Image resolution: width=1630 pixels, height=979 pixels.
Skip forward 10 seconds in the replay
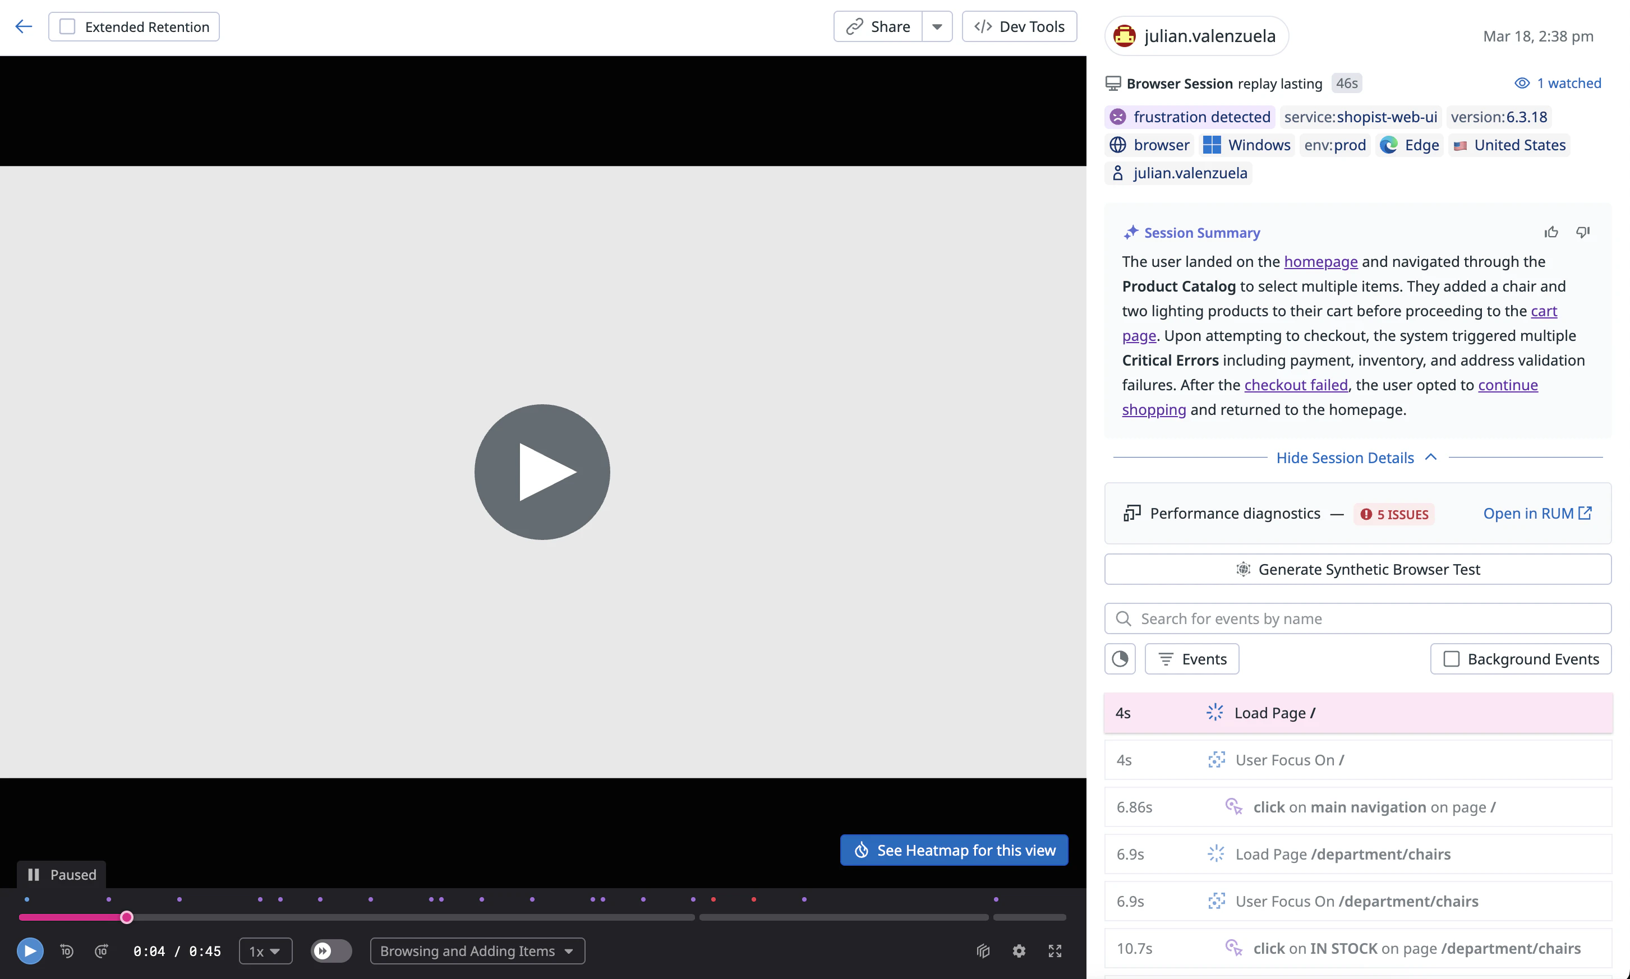(x=101, y=950)
